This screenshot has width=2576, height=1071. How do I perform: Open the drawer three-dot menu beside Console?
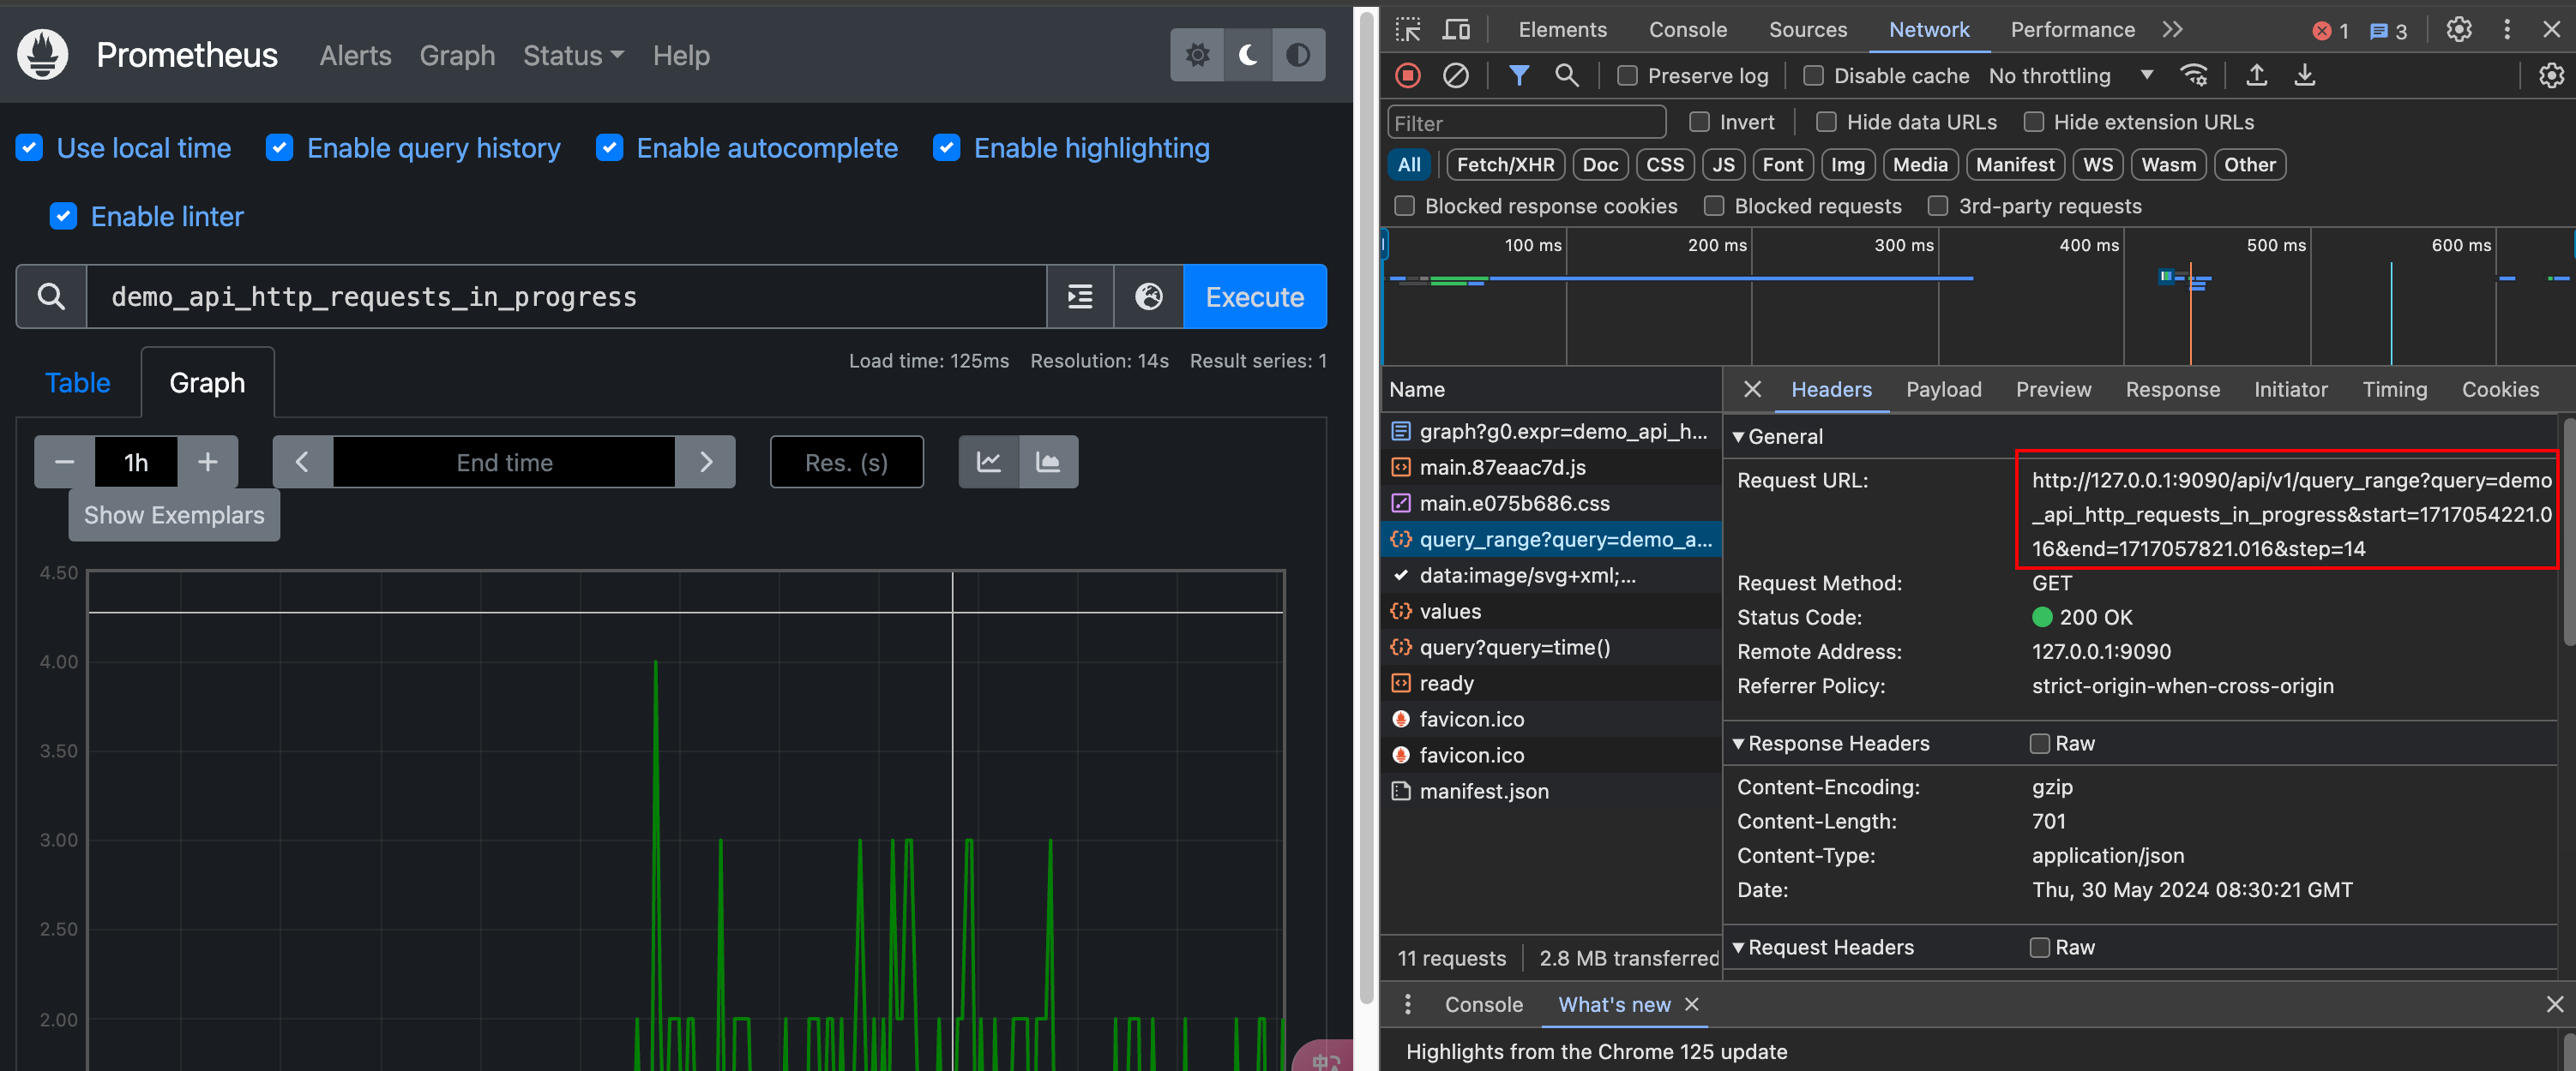click(1408, 1004)
